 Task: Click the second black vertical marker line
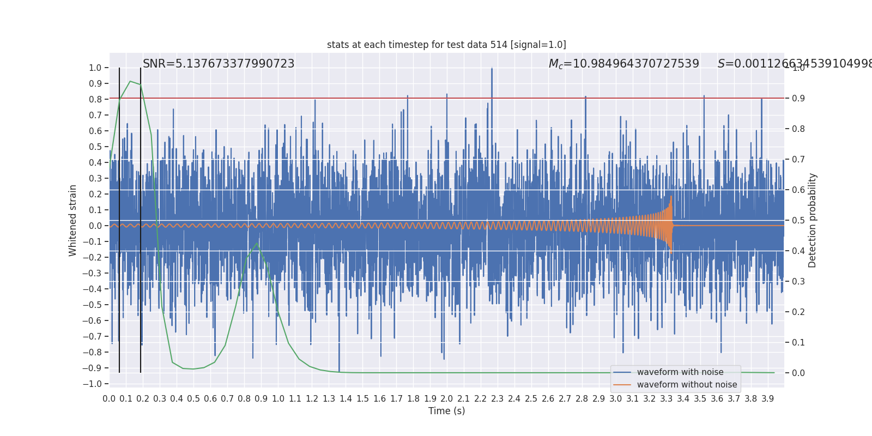click(141, 220)
